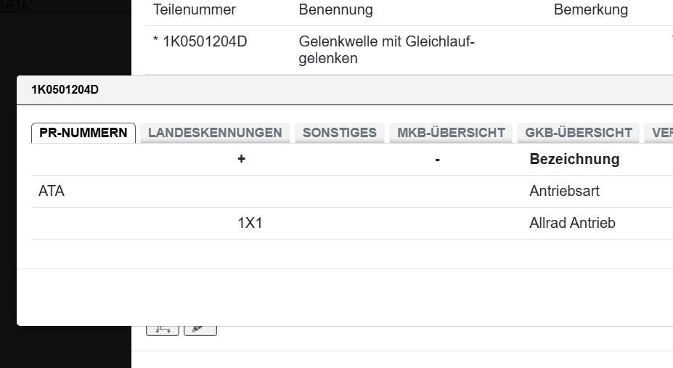Click the Bemerkung column header
This screenshot has width=673, height=368.
pyautogui.click(x=590, y=10)
